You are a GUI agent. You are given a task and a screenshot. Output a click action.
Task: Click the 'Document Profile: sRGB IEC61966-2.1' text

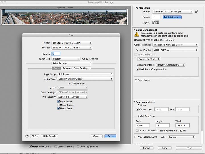154,40
